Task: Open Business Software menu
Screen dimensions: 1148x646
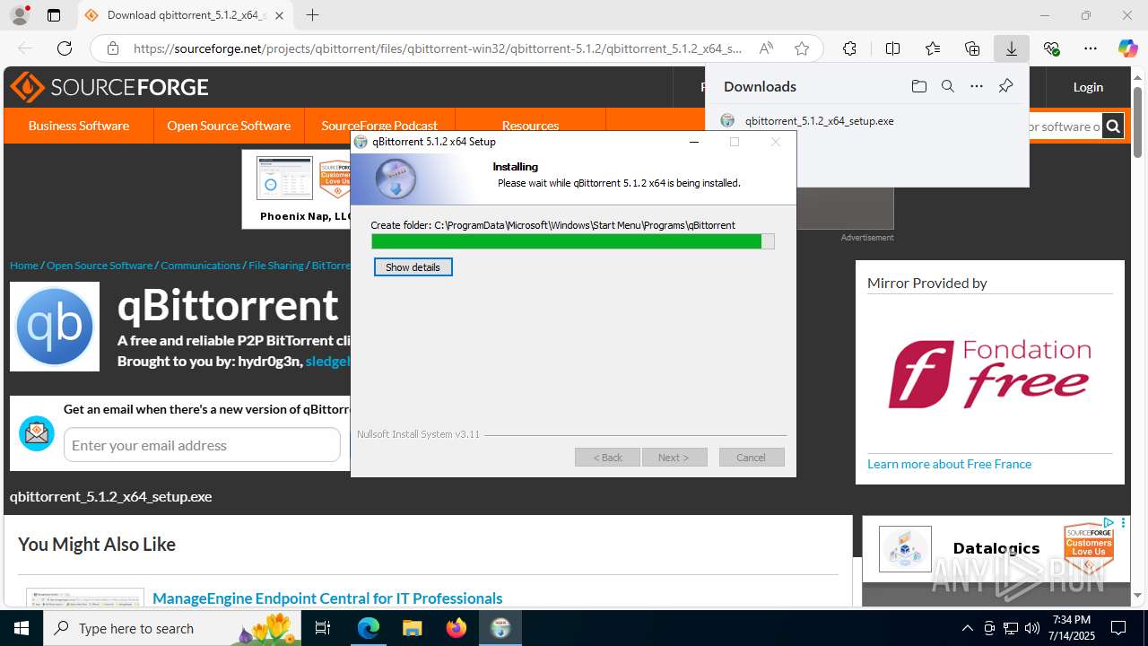Action: pyautogui.click(x=79, y=126)
